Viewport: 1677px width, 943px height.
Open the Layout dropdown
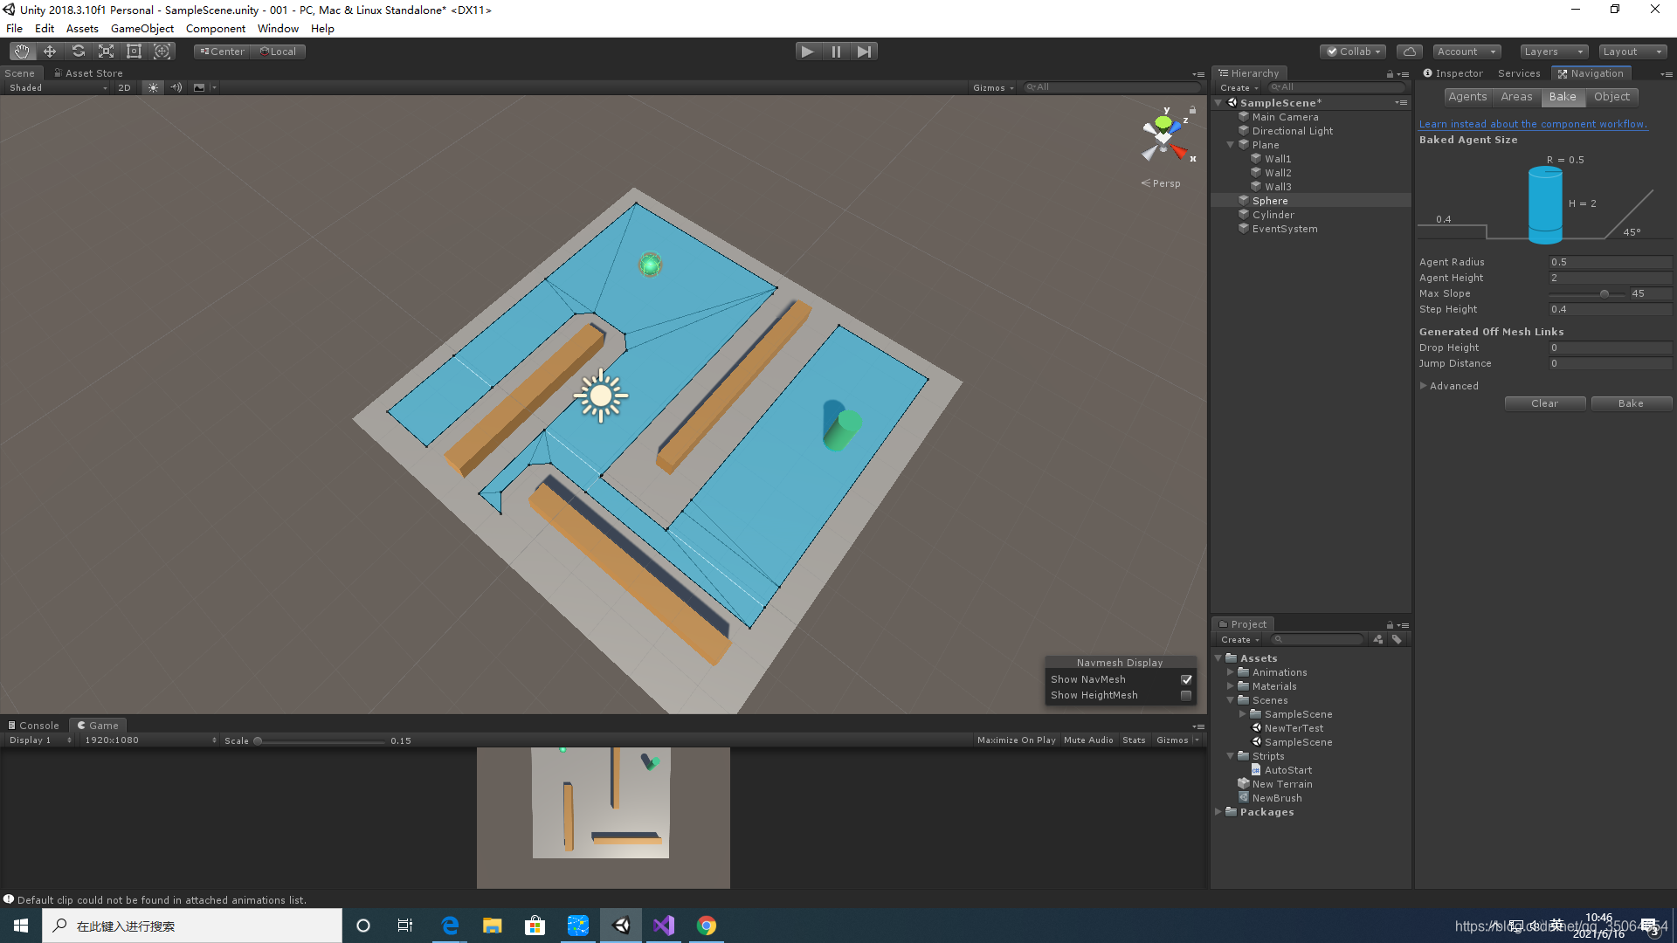(1632, 51)
